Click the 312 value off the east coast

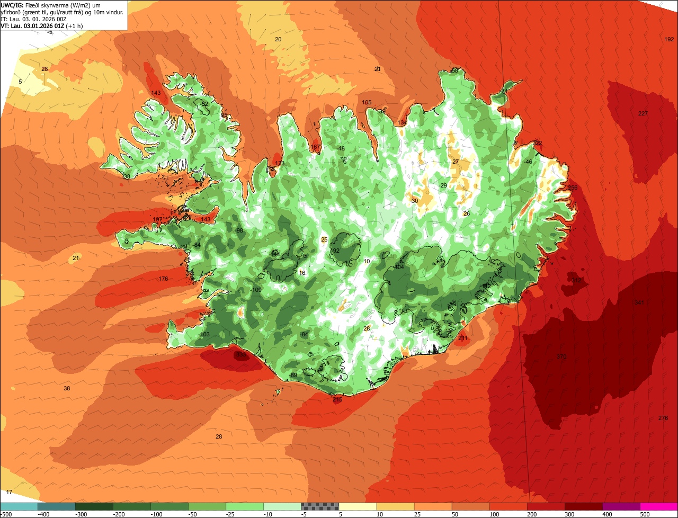pos(576,280)
